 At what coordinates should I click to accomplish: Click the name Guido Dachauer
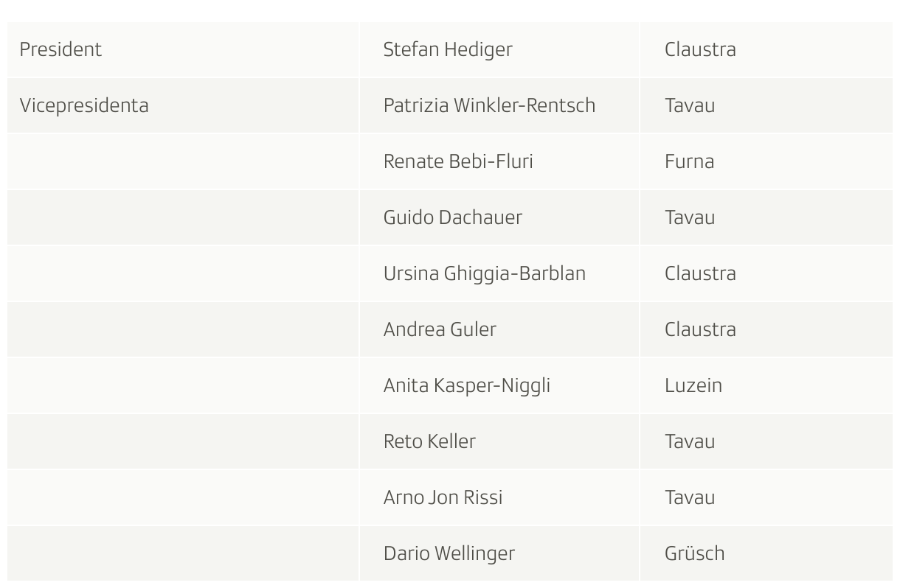point(452,217)
